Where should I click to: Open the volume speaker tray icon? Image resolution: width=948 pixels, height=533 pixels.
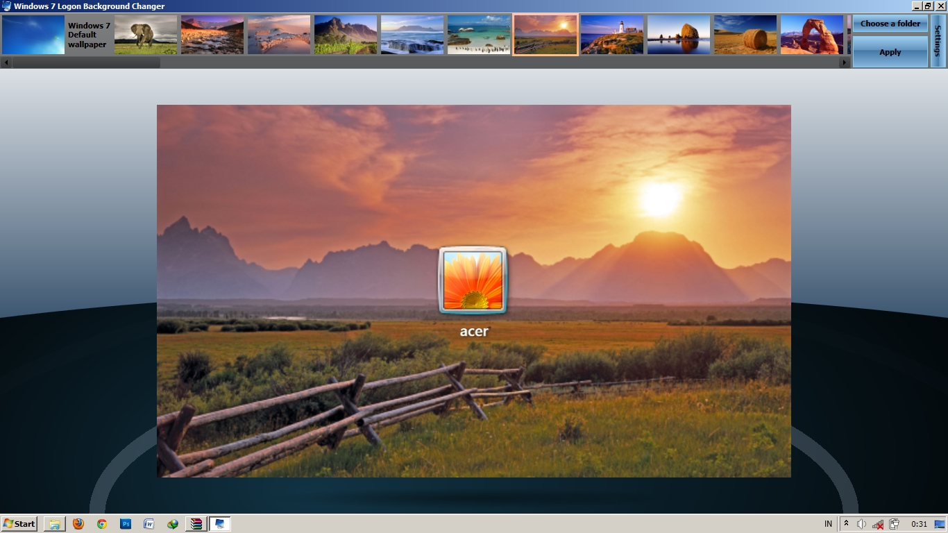point(862,524)
